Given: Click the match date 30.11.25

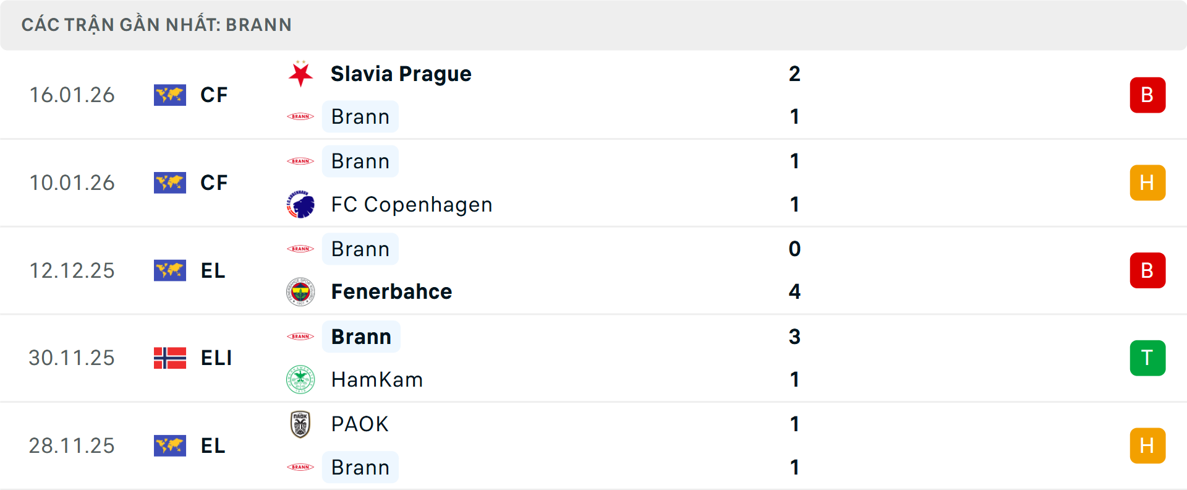Looking at the screenshot, I should (x=72, y=358).
